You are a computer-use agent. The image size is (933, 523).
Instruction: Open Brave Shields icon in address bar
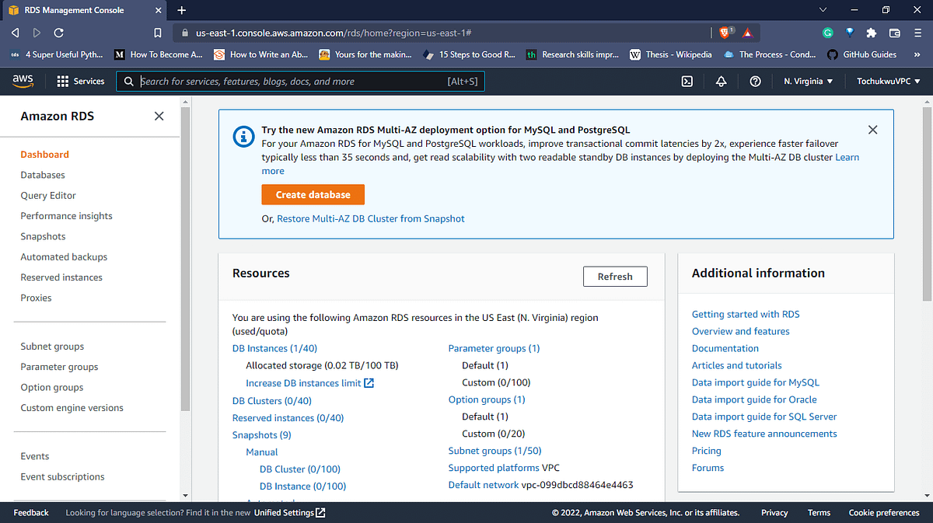pyautogui.click(x=724, y=33)
